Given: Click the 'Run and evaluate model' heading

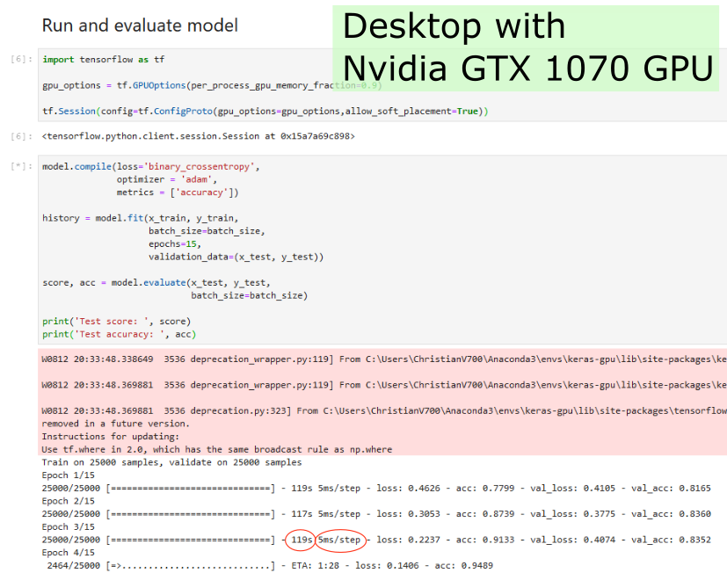Looking at the screenshot, I should click(140, 25).
